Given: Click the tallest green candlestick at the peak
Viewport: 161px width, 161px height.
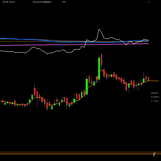Looking at the screenshot, I should [x=99, y=69].
